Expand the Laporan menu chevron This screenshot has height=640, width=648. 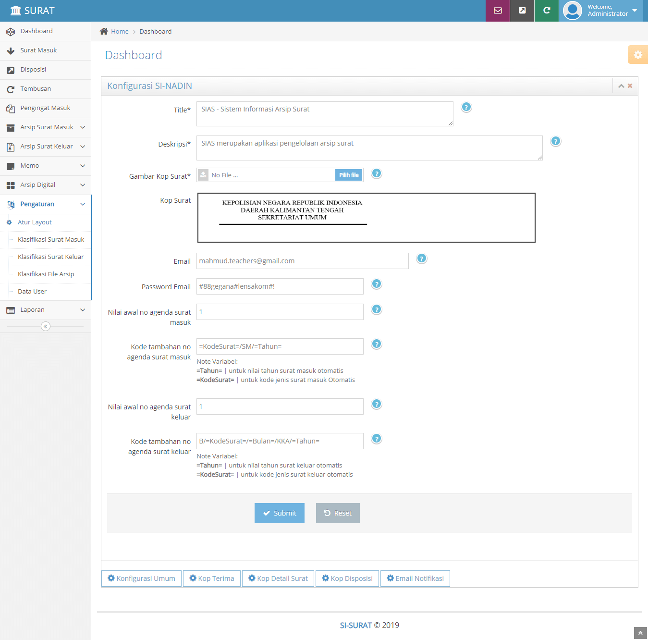pyautogui.click(x=83, y=310)
